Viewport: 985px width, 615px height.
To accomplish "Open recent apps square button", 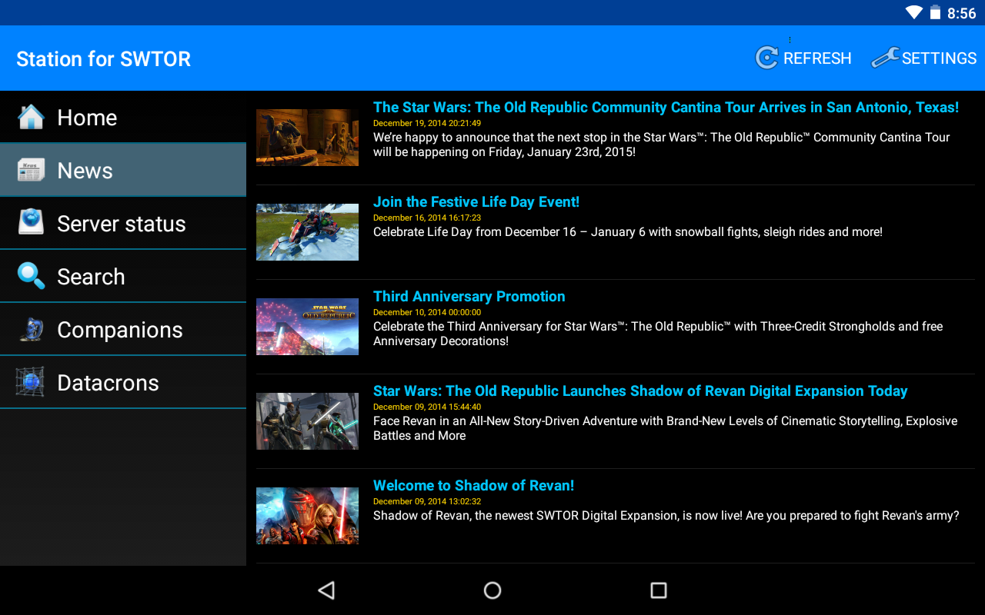I will click(x=658, y=590).
